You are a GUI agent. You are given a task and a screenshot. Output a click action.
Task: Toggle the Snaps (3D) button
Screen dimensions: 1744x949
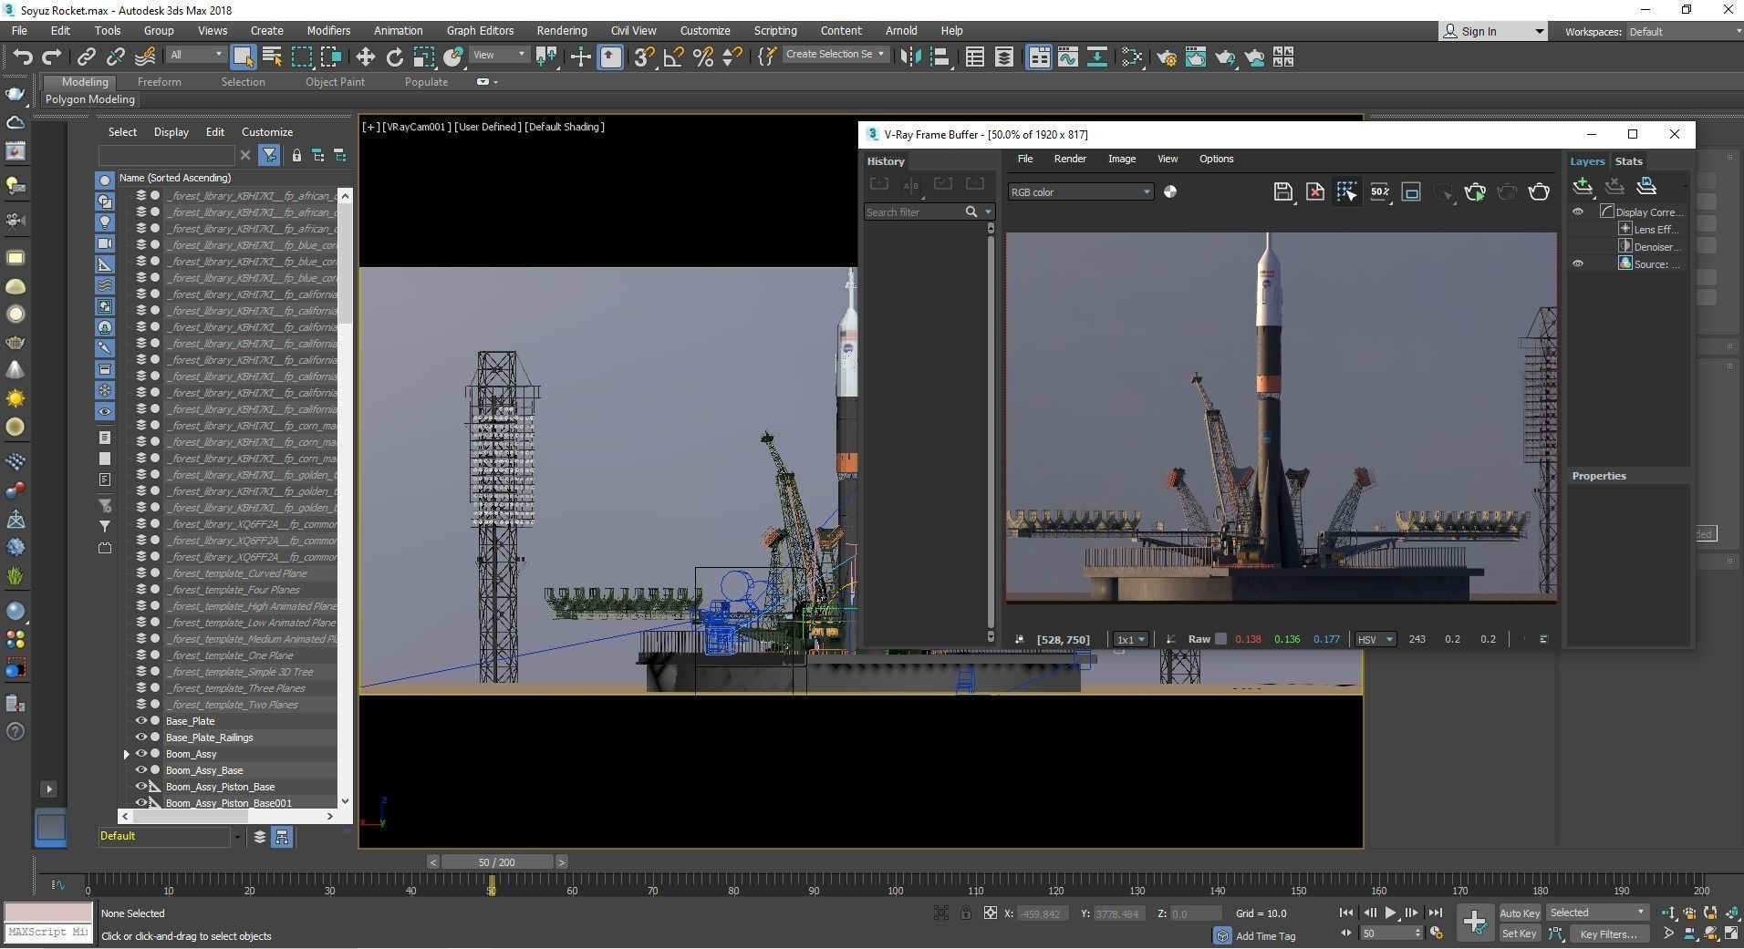click(644, 57)
